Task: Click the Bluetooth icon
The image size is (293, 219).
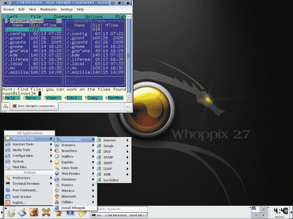Action: (x=57, y=196)
